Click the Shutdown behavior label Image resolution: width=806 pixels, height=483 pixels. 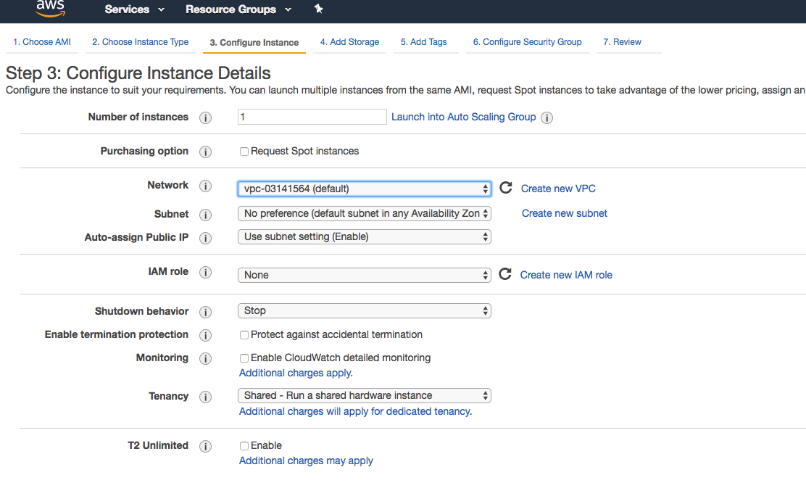(141, 311)
